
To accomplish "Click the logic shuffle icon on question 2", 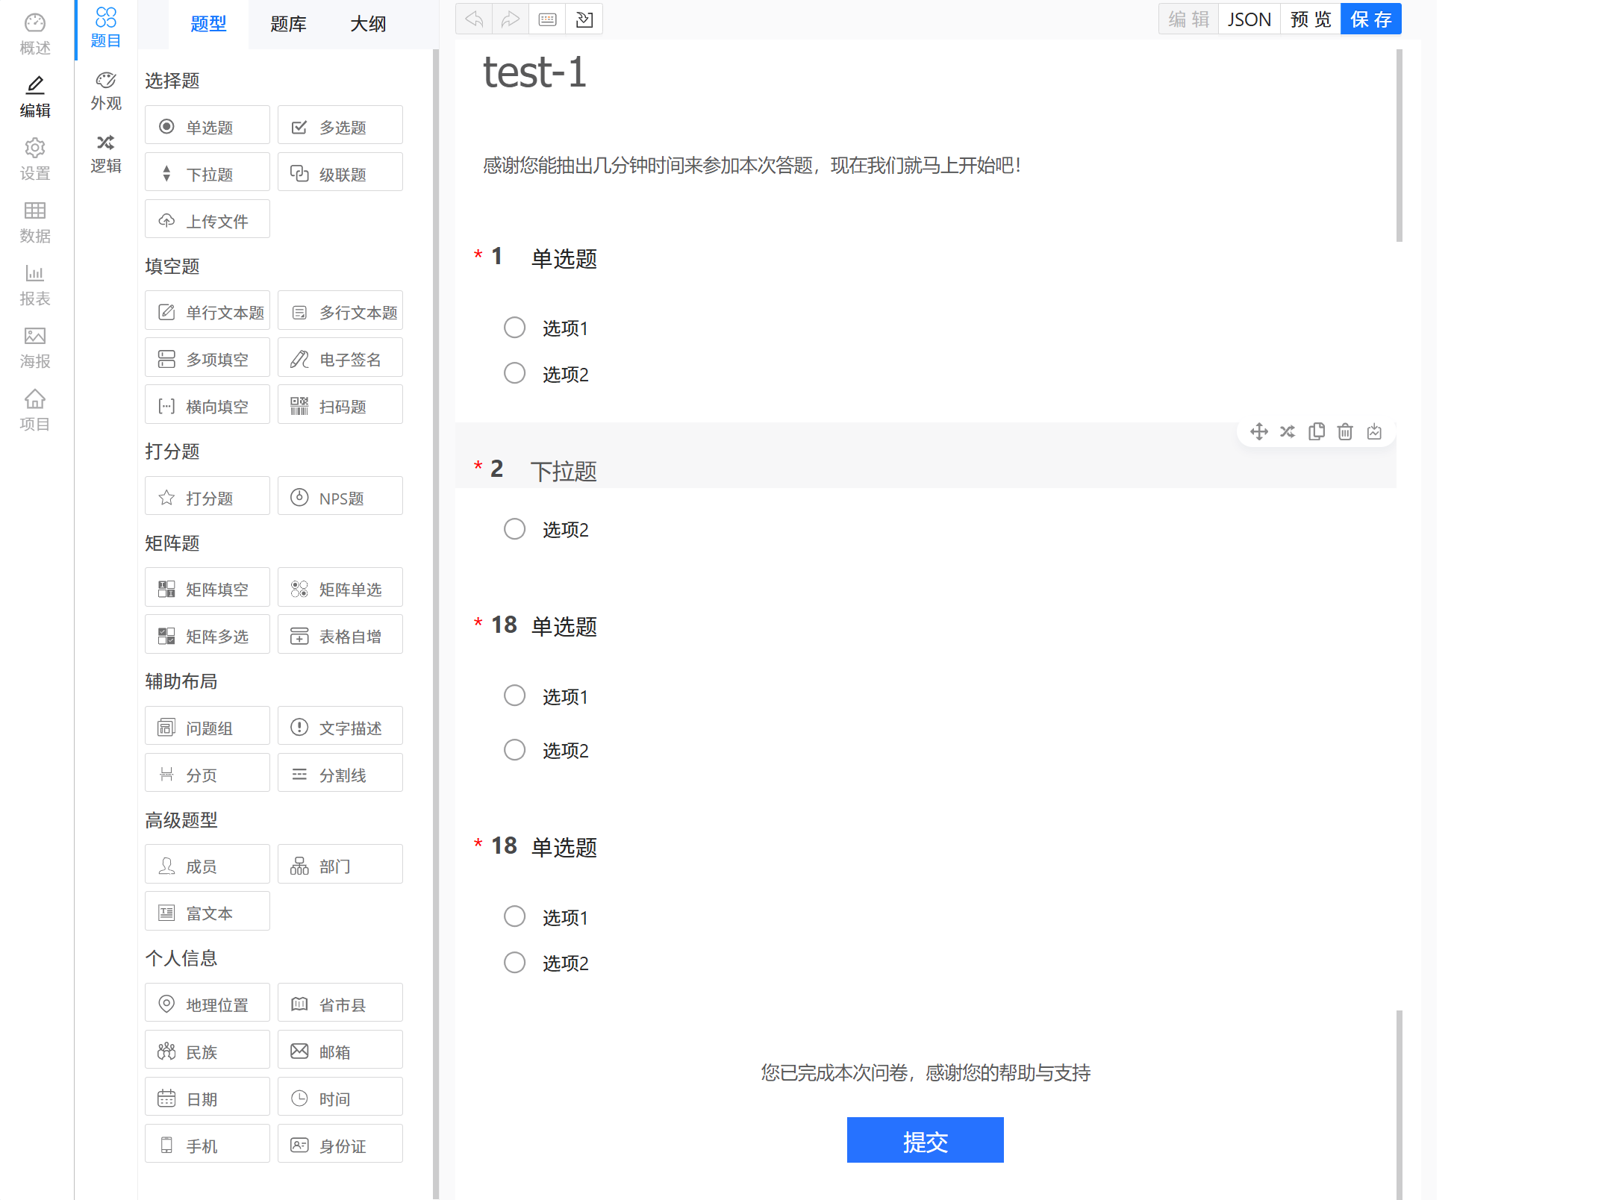I will click(1288, 432).
